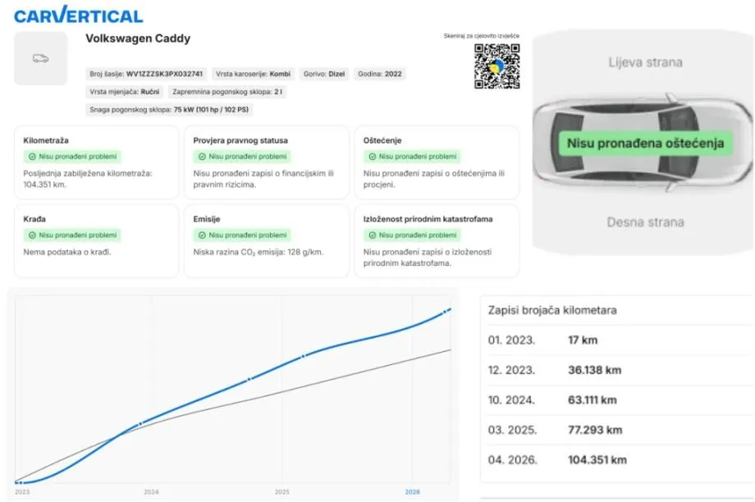Click the check icon under Provjera pravnog statusa
Screen dimensions: 755x502
tap(202, 157)
